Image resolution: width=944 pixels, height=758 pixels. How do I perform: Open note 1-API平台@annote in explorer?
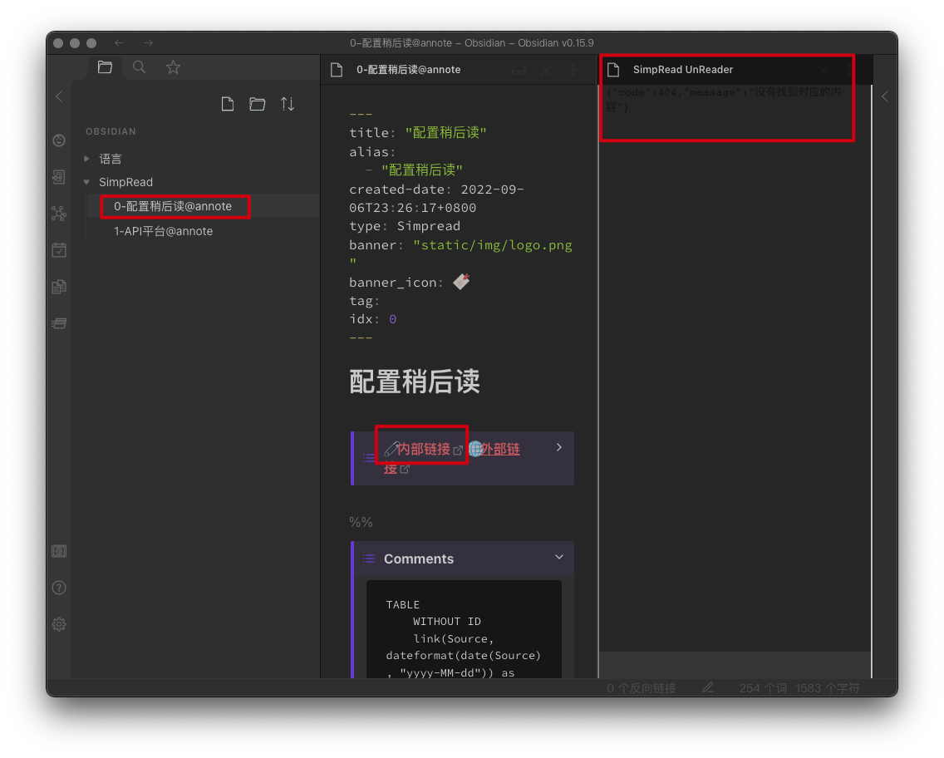tap(163, 231)
